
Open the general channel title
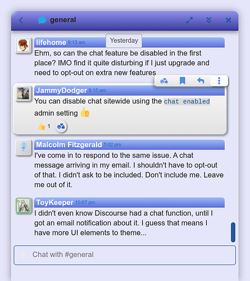pyautogui.click(x=63, y=20)
